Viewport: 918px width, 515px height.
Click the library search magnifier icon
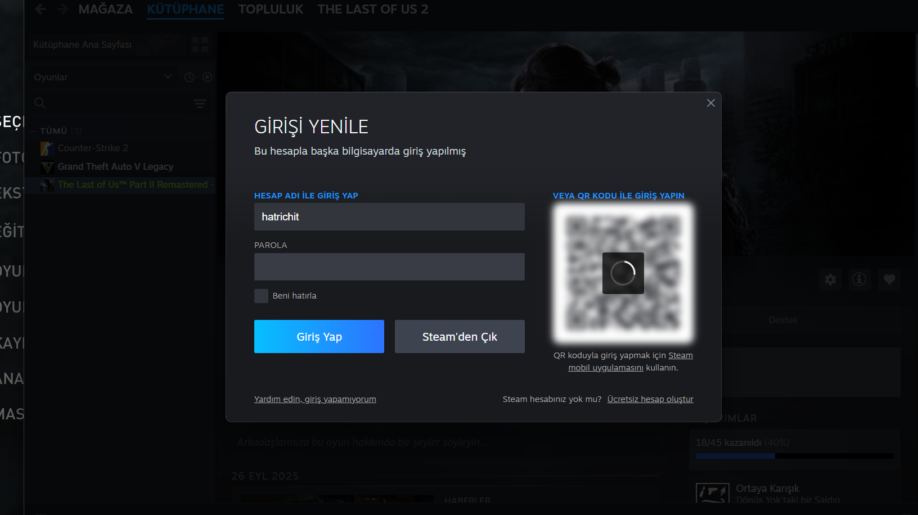(x=40, y=103)
